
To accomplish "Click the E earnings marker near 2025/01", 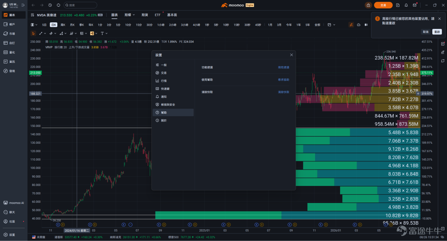I will [x=190, y=225].
